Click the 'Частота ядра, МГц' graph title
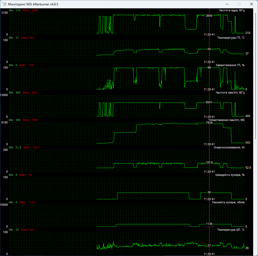The width and height of the screenshot is (258, 256). pyautogui.click(x=231, y=10)
